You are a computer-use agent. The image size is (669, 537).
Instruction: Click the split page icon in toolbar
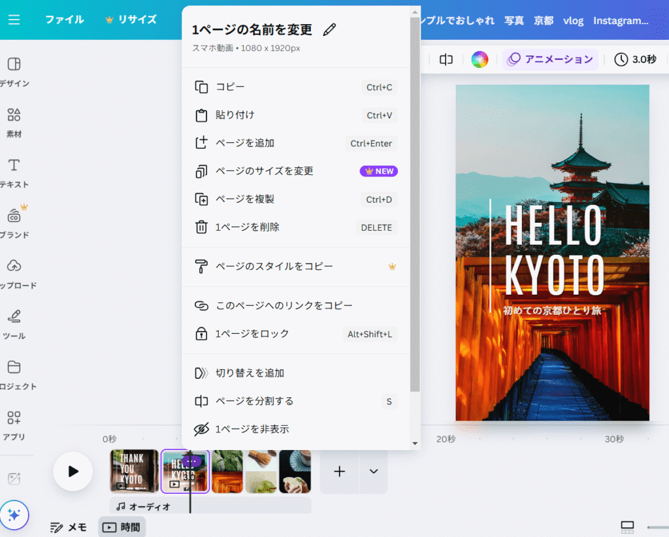pyautogui.click(x=446, y=59)
